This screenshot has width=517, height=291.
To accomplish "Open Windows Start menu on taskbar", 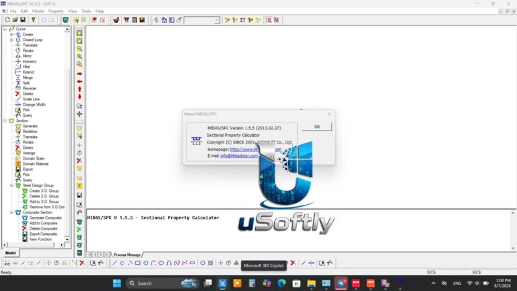I will click(x=117, y=283).
